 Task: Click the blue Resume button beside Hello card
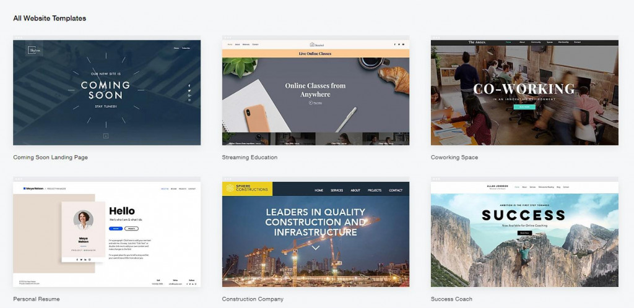[x=116, y=228]
